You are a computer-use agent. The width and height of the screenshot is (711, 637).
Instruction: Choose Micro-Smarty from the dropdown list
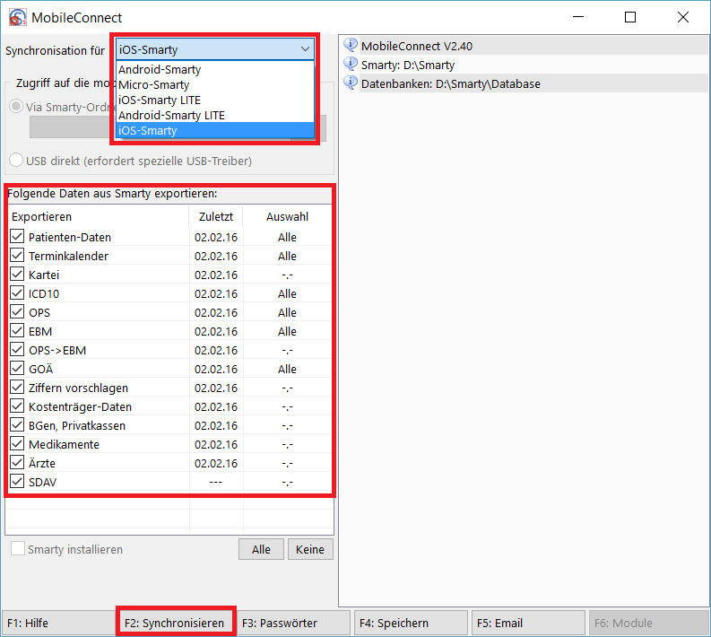pyautogui.click(x=215, y=85)
